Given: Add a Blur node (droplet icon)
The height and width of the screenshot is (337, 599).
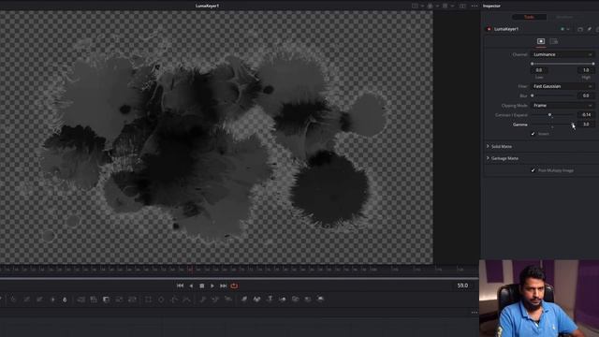Looking at the screenshot, I should (65, 300).
